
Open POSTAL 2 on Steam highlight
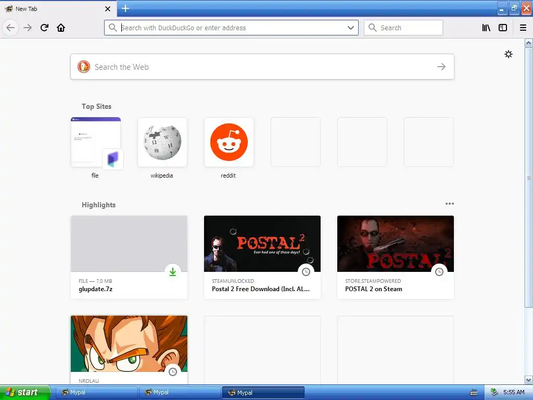[x=396, y=257]
